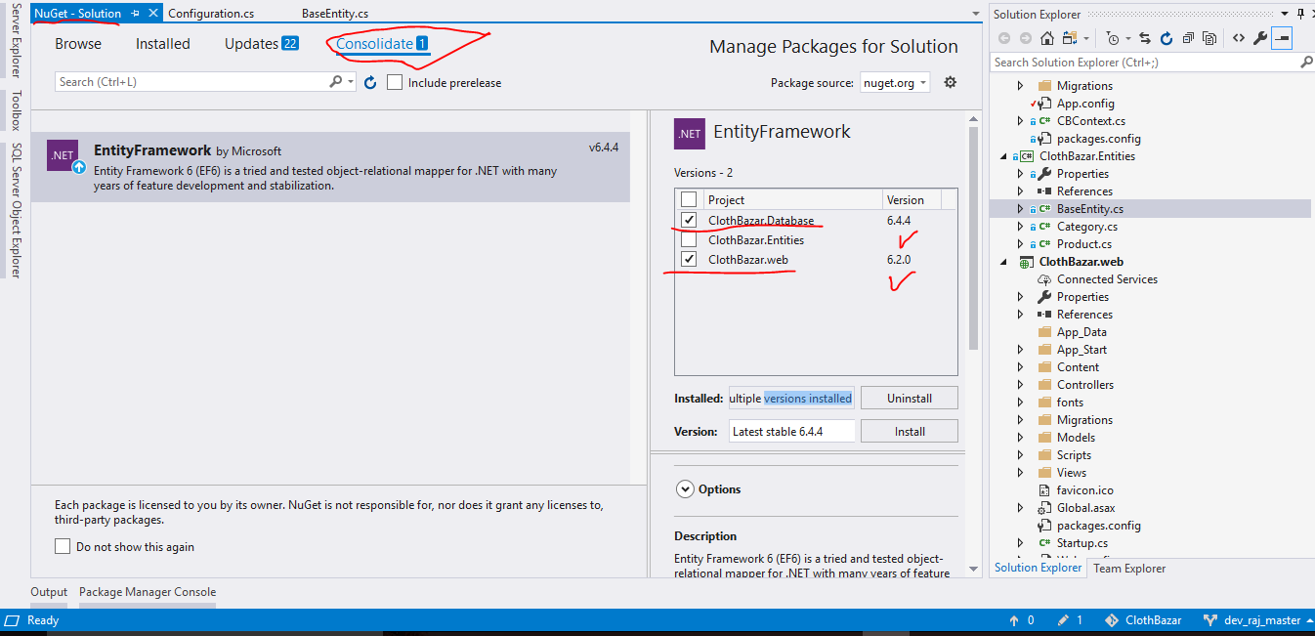Image resolution: width=1315 pixels, height=636 pixels.
Task: Open the ClothBazar repository in status bar
Action: pyautogui.click(x=1143, y=620)
